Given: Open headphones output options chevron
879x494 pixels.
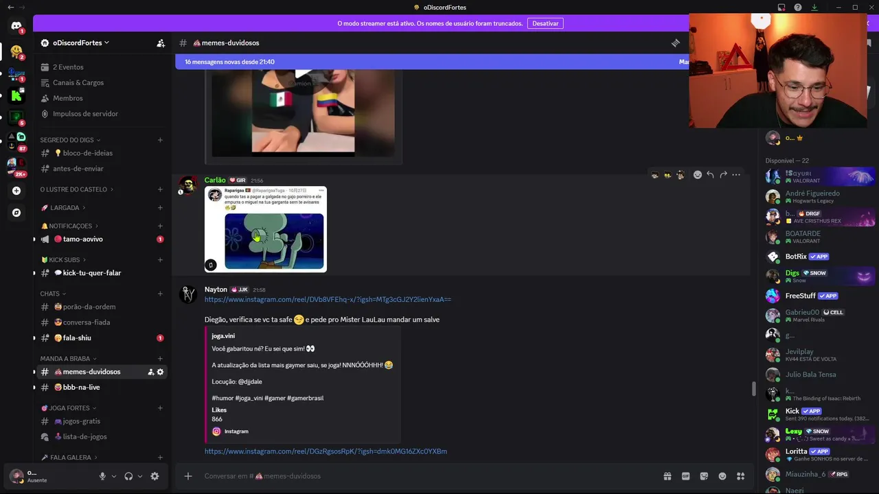Looking at the screenshot, I should pyautogui.click(x=140, y=476).
